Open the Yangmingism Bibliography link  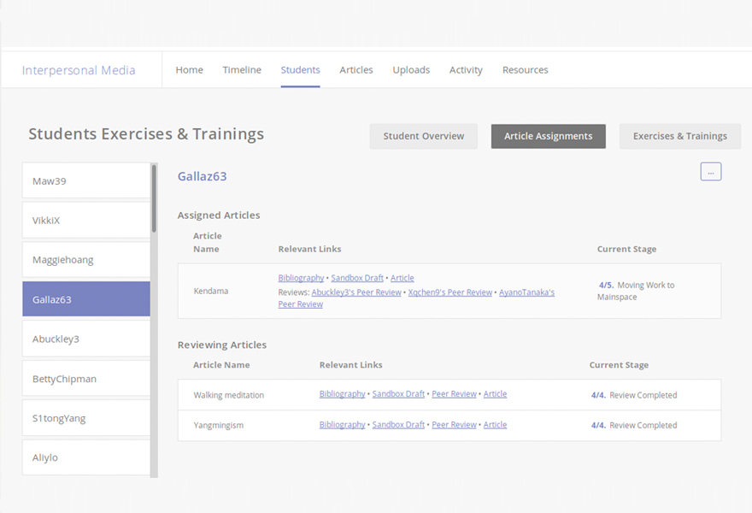pyautogui.click(x=343, y=425)
